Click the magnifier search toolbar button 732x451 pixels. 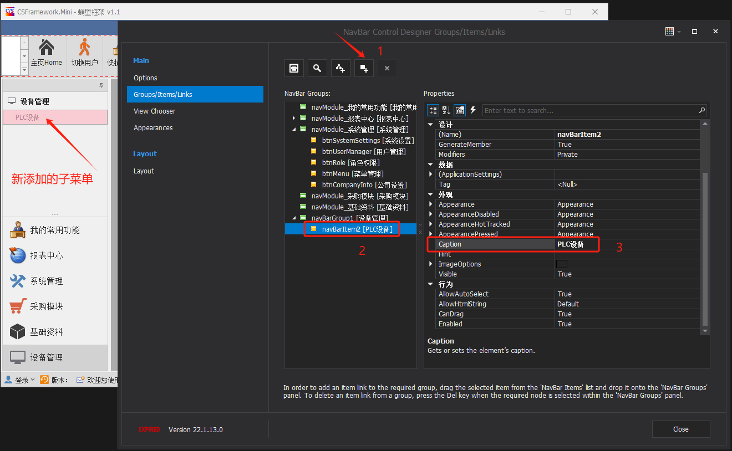[317, 68]
